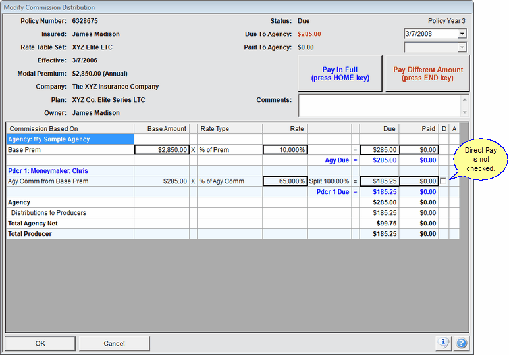Screen dimensions: 509x355
Task: Click the D column header
Action: click(x=444, y=128)
